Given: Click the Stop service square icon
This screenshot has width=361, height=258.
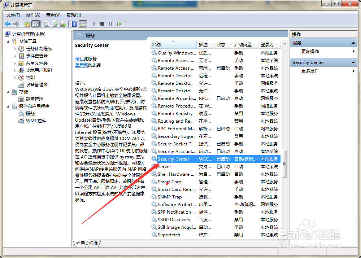Looking at the screenshot, I should 102,24.
